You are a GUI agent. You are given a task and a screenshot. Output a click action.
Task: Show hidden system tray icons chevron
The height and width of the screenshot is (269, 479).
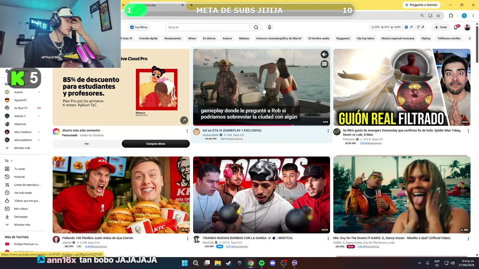click(419, 263)
